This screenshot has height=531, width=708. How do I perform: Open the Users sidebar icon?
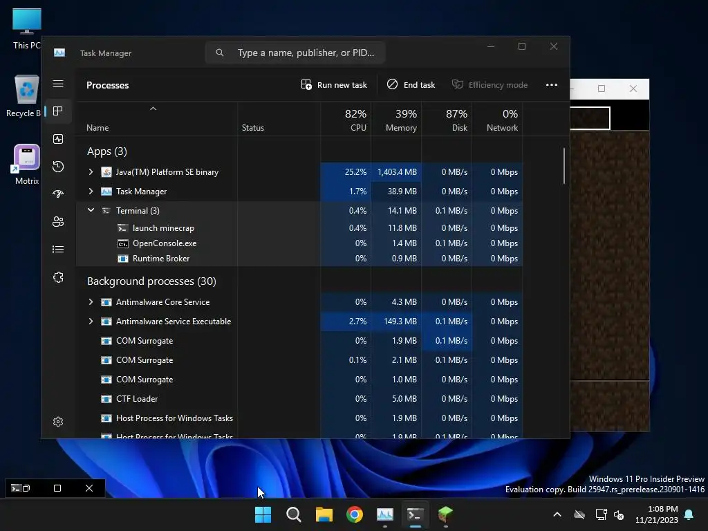58,222
